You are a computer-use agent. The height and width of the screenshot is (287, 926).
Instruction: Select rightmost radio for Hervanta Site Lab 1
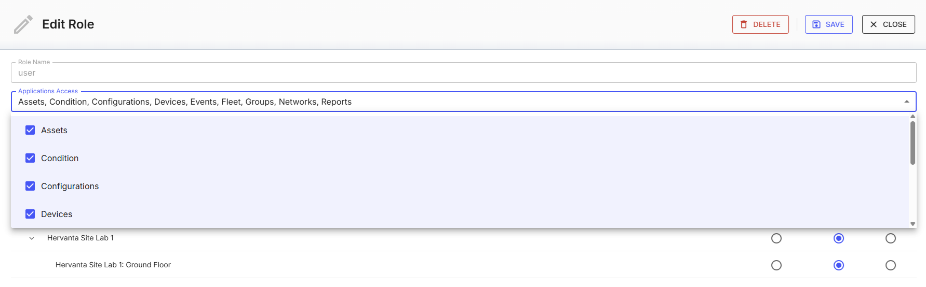click(891, 238)
